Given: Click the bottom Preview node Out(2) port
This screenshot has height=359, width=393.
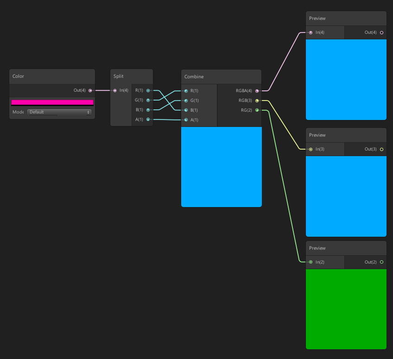Looking at the screenshot, I should [381, 262].
